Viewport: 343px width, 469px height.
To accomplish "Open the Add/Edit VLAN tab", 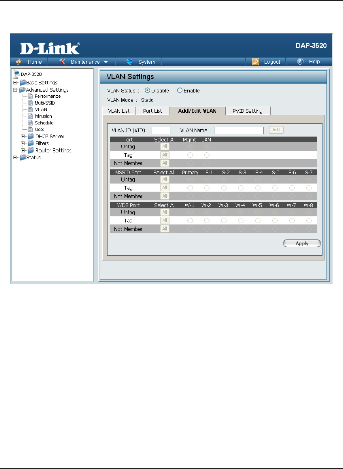I will click(x=197, y=111).
